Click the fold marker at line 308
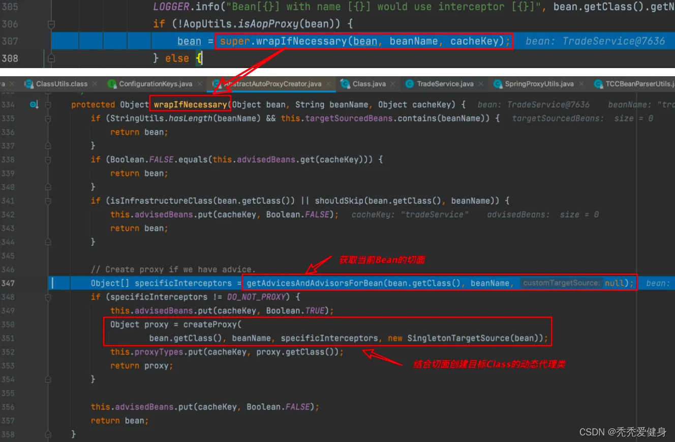Image resolution: width=675 pixels, height=442 pixels. 51,58
